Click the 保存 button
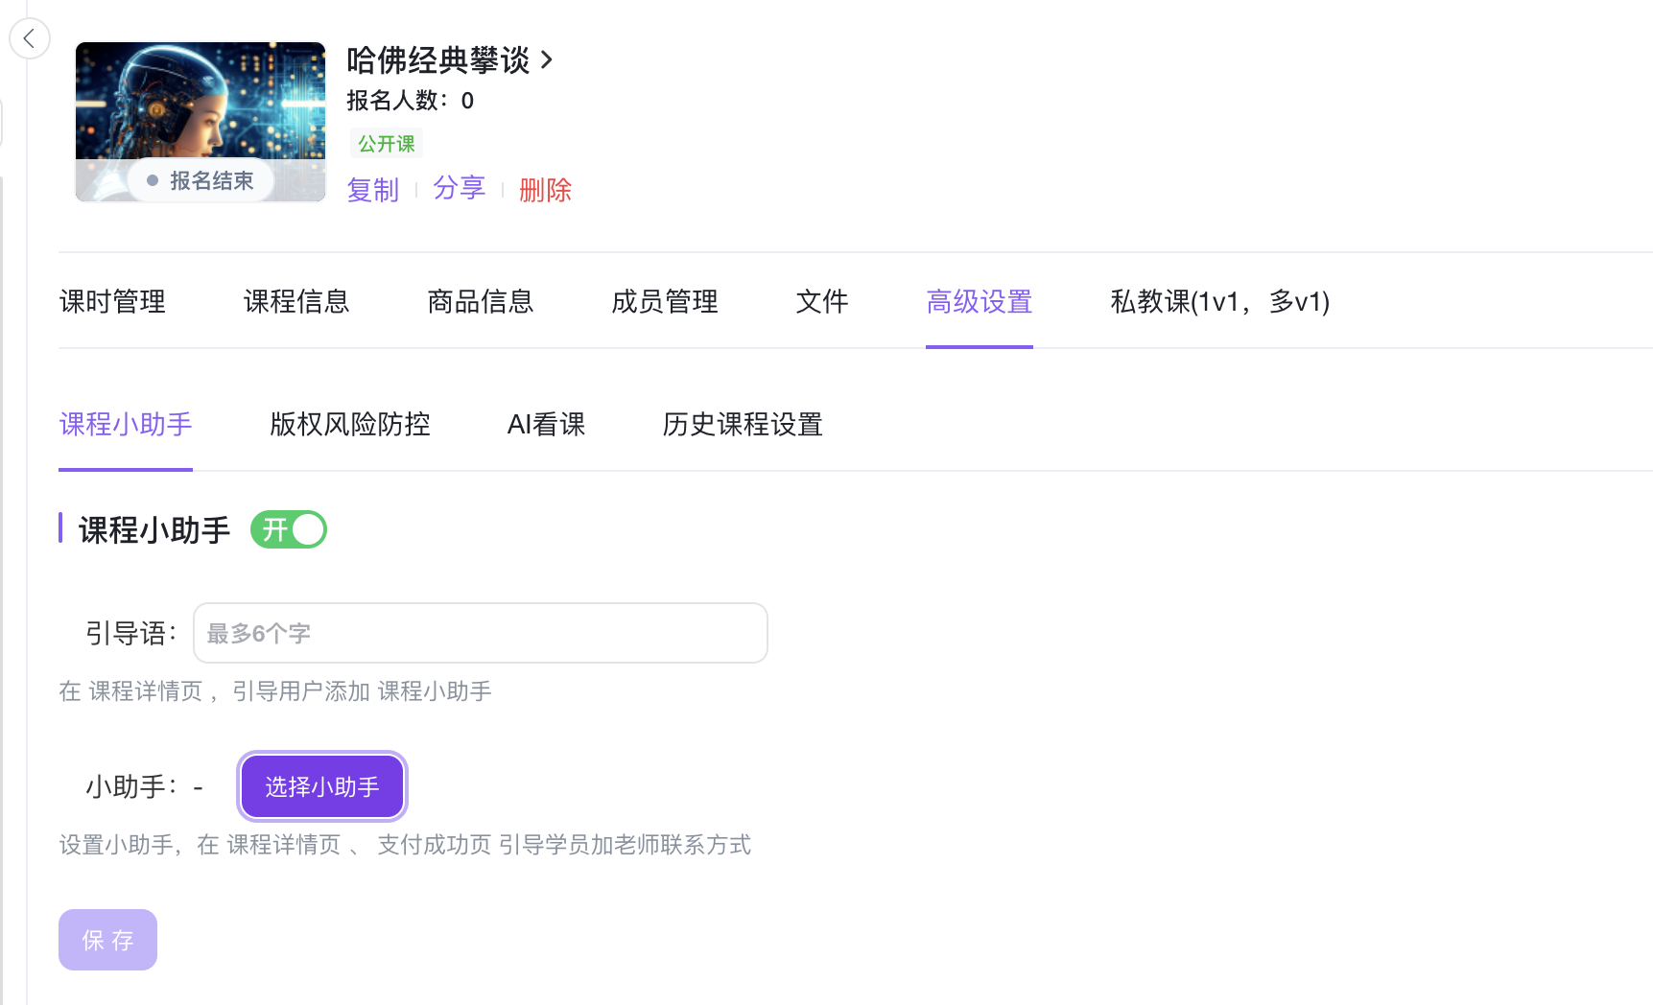Image resolution: width=1653 pixels, height=1005 pixels. coord(107,940)
